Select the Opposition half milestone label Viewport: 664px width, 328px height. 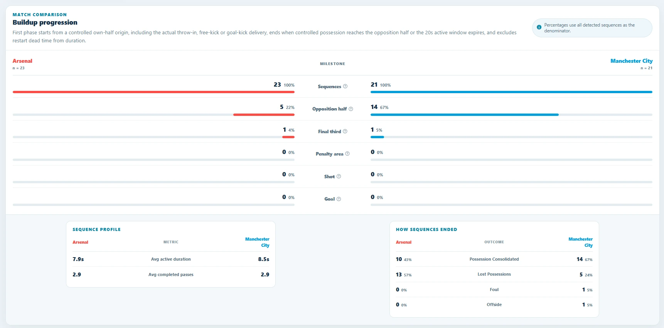[x=329, y=109]
